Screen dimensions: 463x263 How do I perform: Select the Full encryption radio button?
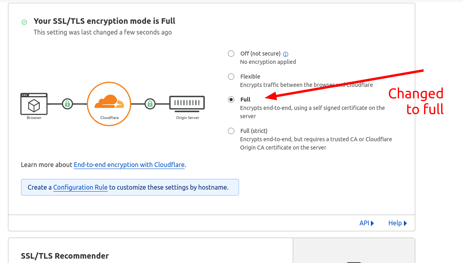pos(231,100)
